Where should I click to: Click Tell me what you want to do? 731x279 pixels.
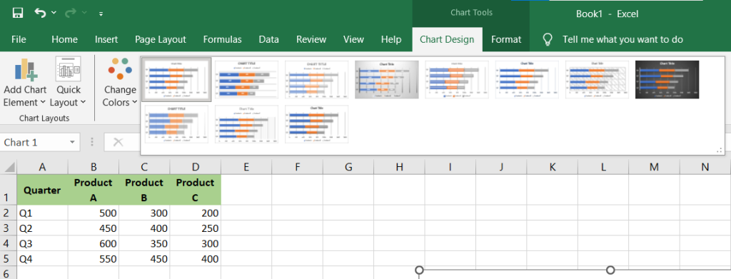click(x=622, y=39)
